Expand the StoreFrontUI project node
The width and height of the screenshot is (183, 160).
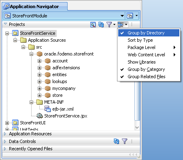(x=7, y=123)
